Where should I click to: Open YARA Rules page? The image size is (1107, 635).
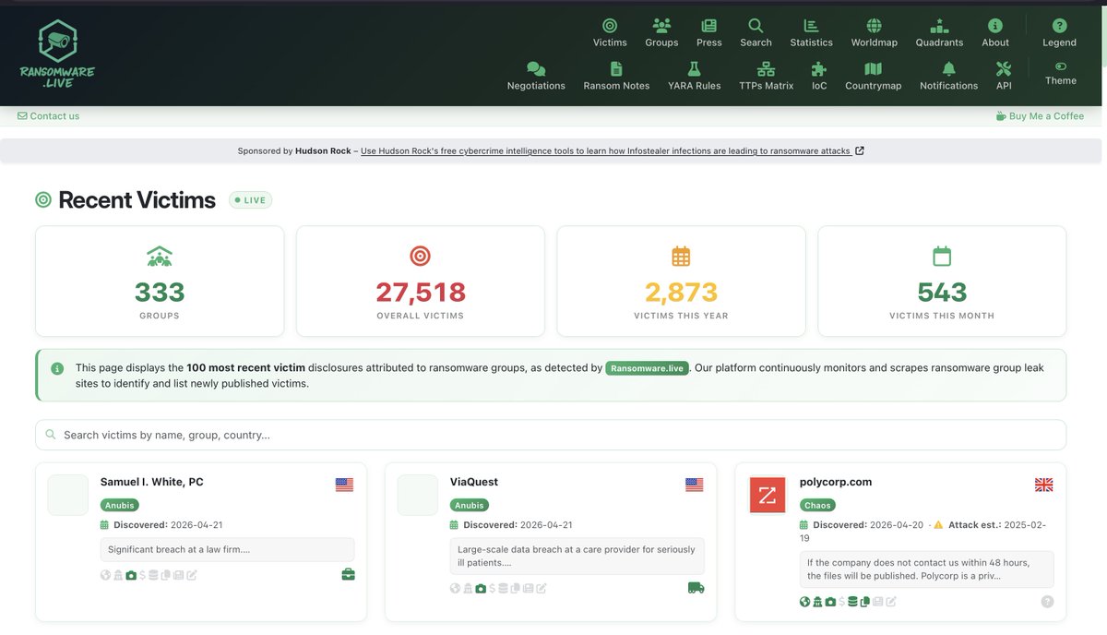pyautogui.click(x=694, y=76)
